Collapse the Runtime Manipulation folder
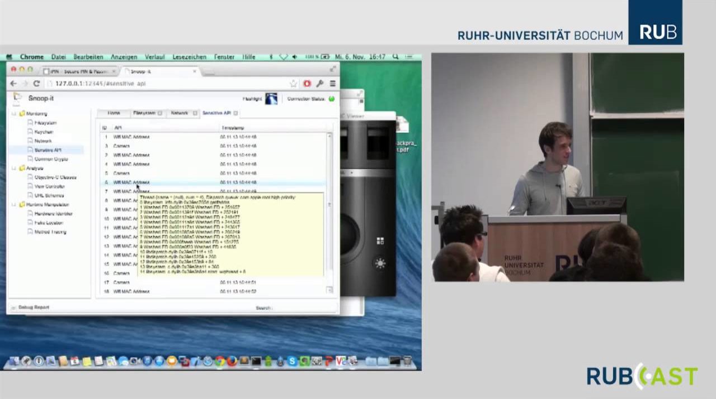This screenshot has width=716, height=399. tap(13, 204)
